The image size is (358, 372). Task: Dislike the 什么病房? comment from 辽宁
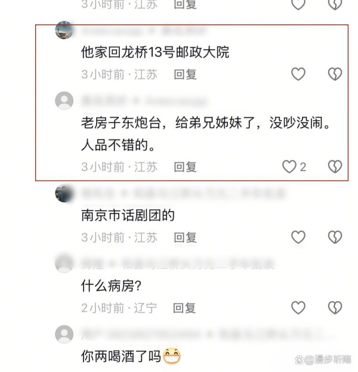[335, 308]
